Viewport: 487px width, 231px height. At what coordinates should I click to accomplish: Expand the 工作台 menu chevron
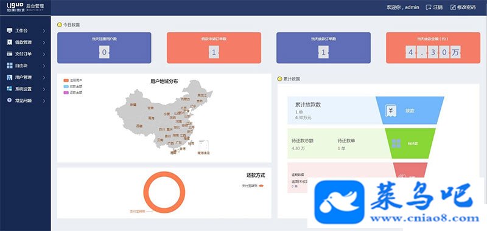(x=44, y=30)
